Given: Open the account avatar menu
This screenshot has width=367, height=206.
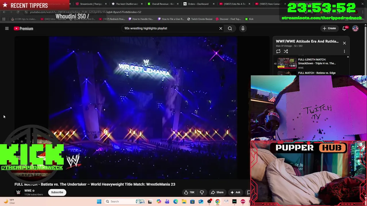Looking at the screenshot, I should (355, 28).
